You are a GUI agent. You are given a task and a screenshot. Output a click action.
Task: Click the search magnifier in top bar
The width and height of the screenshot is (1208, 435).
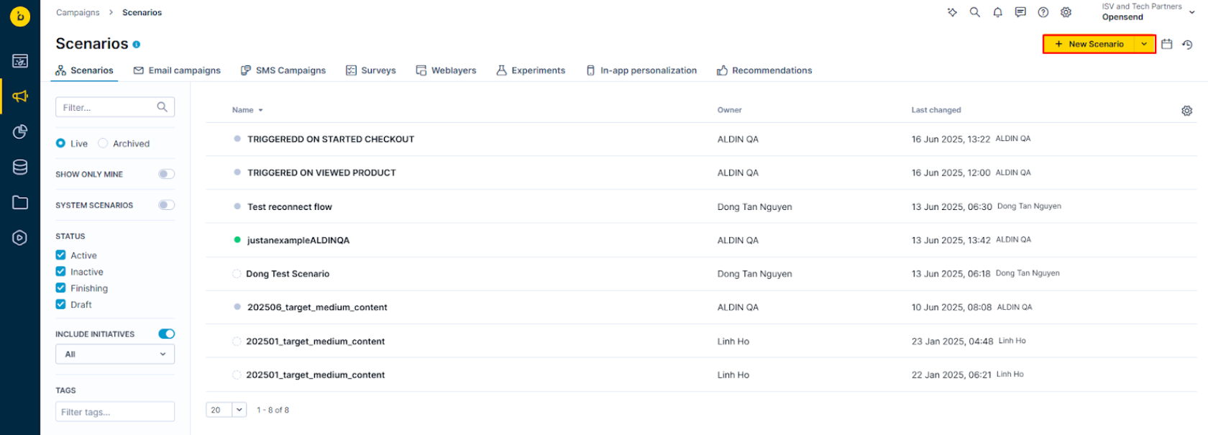point(974,12)
